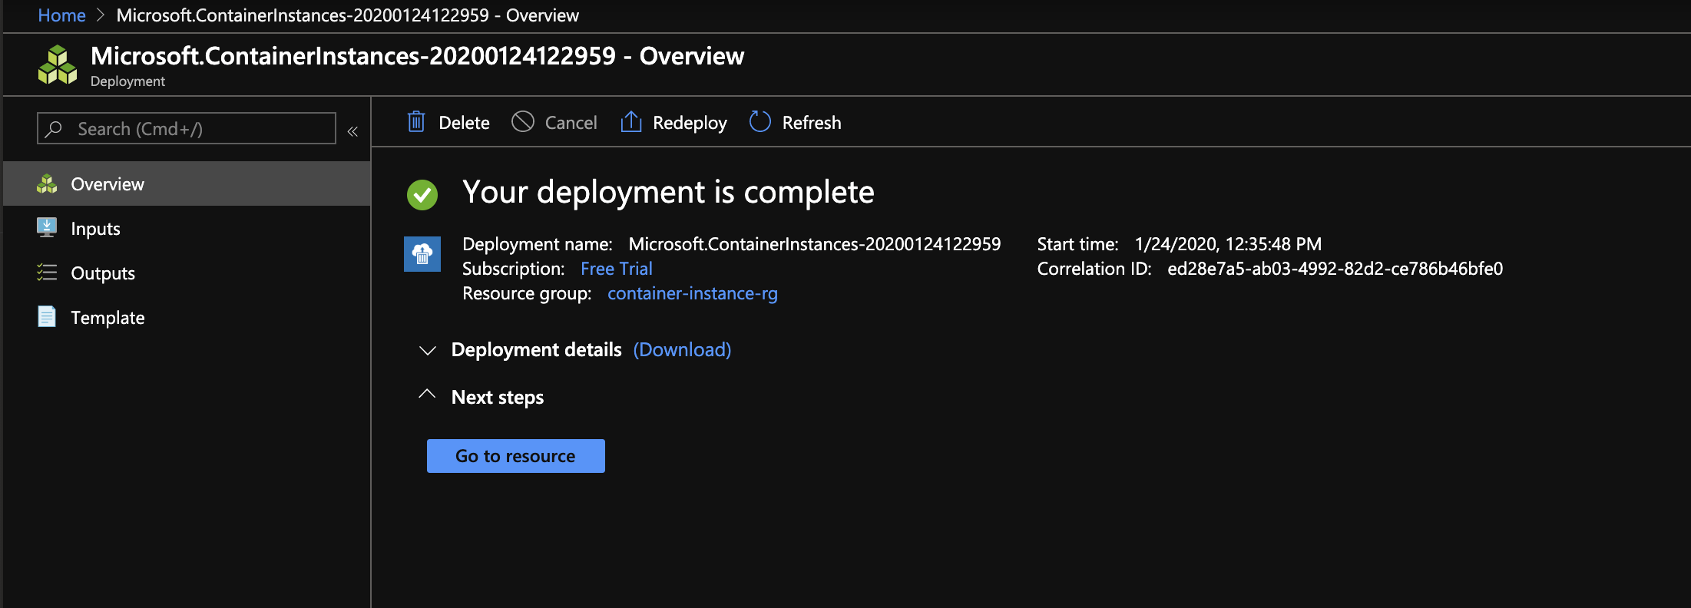The width and height of the screenshot is (1691, 608).
Task: Open the container-instance-rg resource group link
Action: click(x=693, y=293)
